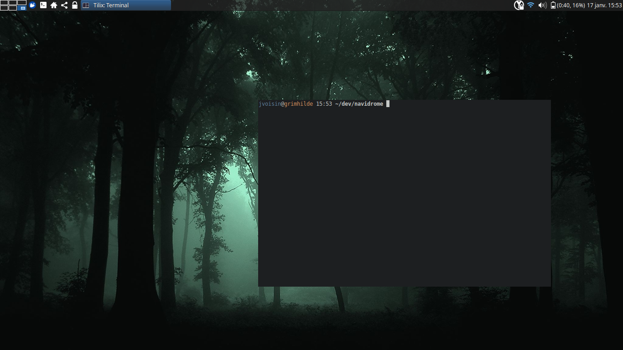The width and height of the screenshot is (623, 350).
Task: Lock the screen with padlock icon
Action: click(x=75, y=5)
